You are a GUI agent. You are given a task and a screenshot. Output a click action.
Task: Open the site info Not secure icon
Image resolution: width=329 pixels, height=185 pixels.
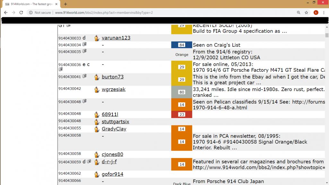tap(31, 13)
